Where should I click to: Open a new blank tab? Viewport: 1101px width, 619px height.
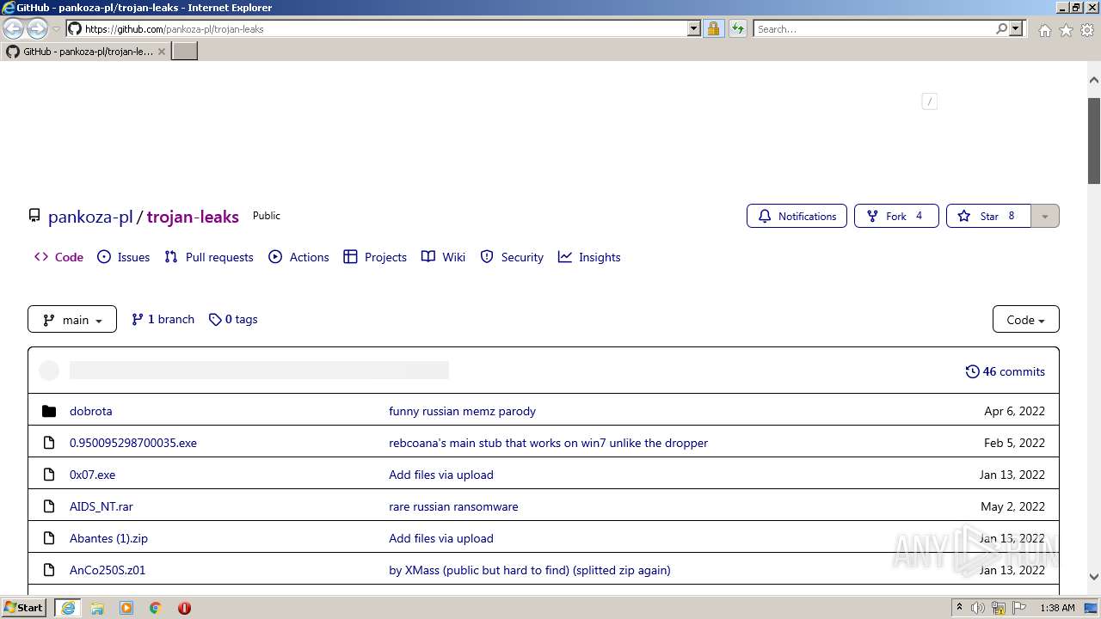(x=185, y=52)
